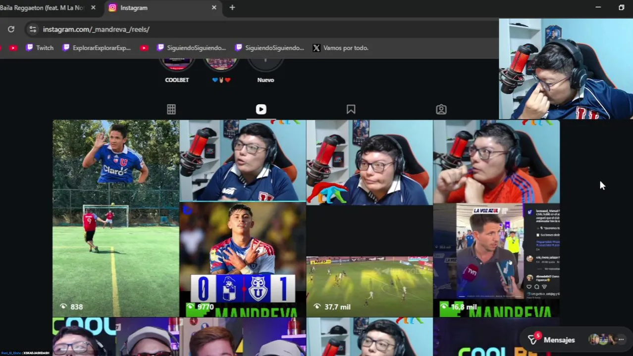633x356 pixels.
Task: Open the saved bookmarks tab
Action: click(x=351, y=109)
